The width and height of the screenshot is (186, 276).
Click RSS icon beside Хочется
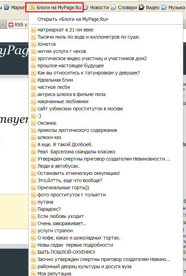(x=33, y=44)
